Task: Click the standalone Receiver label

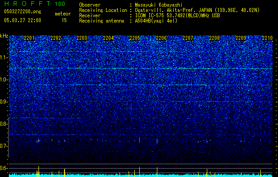Action: 90,15
